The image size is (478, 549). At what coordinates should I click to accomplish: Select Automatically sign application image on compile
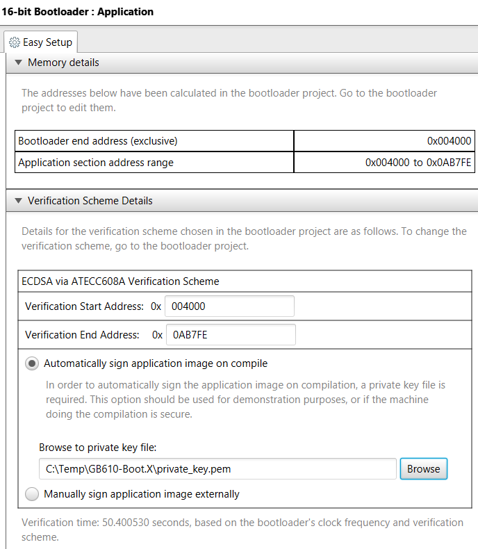(32, 363)
